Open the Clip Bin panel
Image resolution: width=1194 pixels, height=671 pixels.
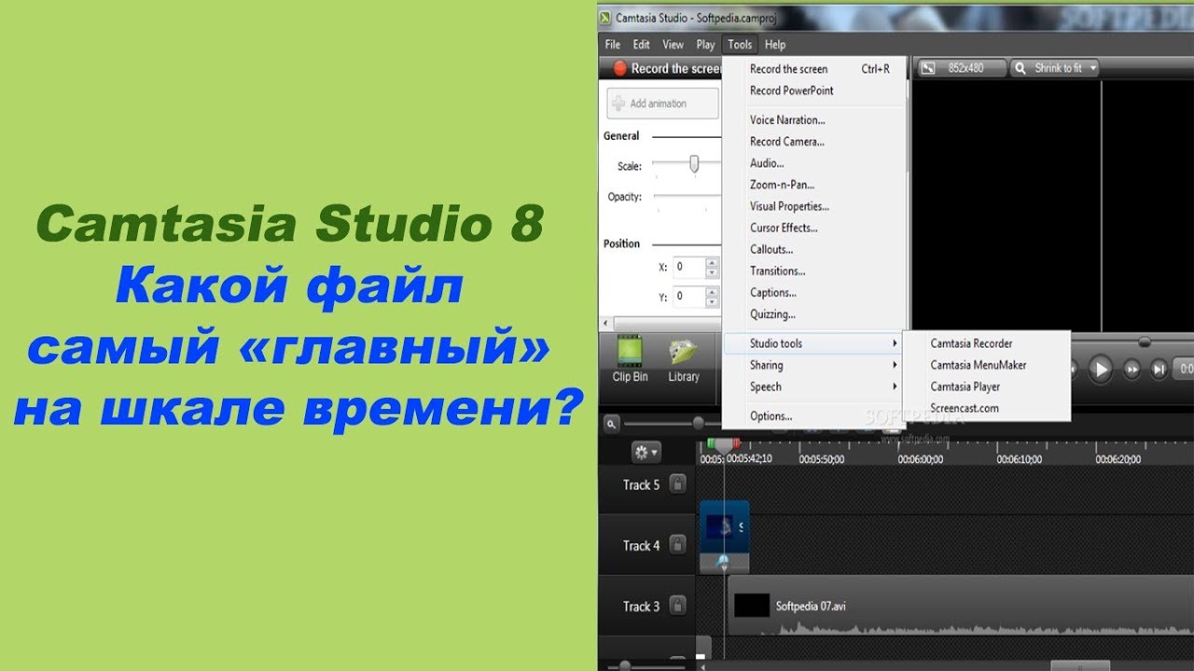pyautogui.click(x=630, y=360)
